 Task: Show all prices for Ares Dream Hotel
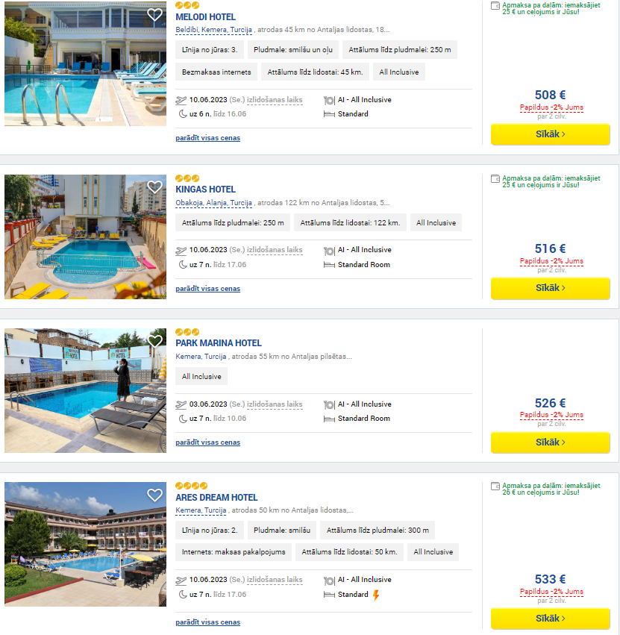click(x=207, y=622)
